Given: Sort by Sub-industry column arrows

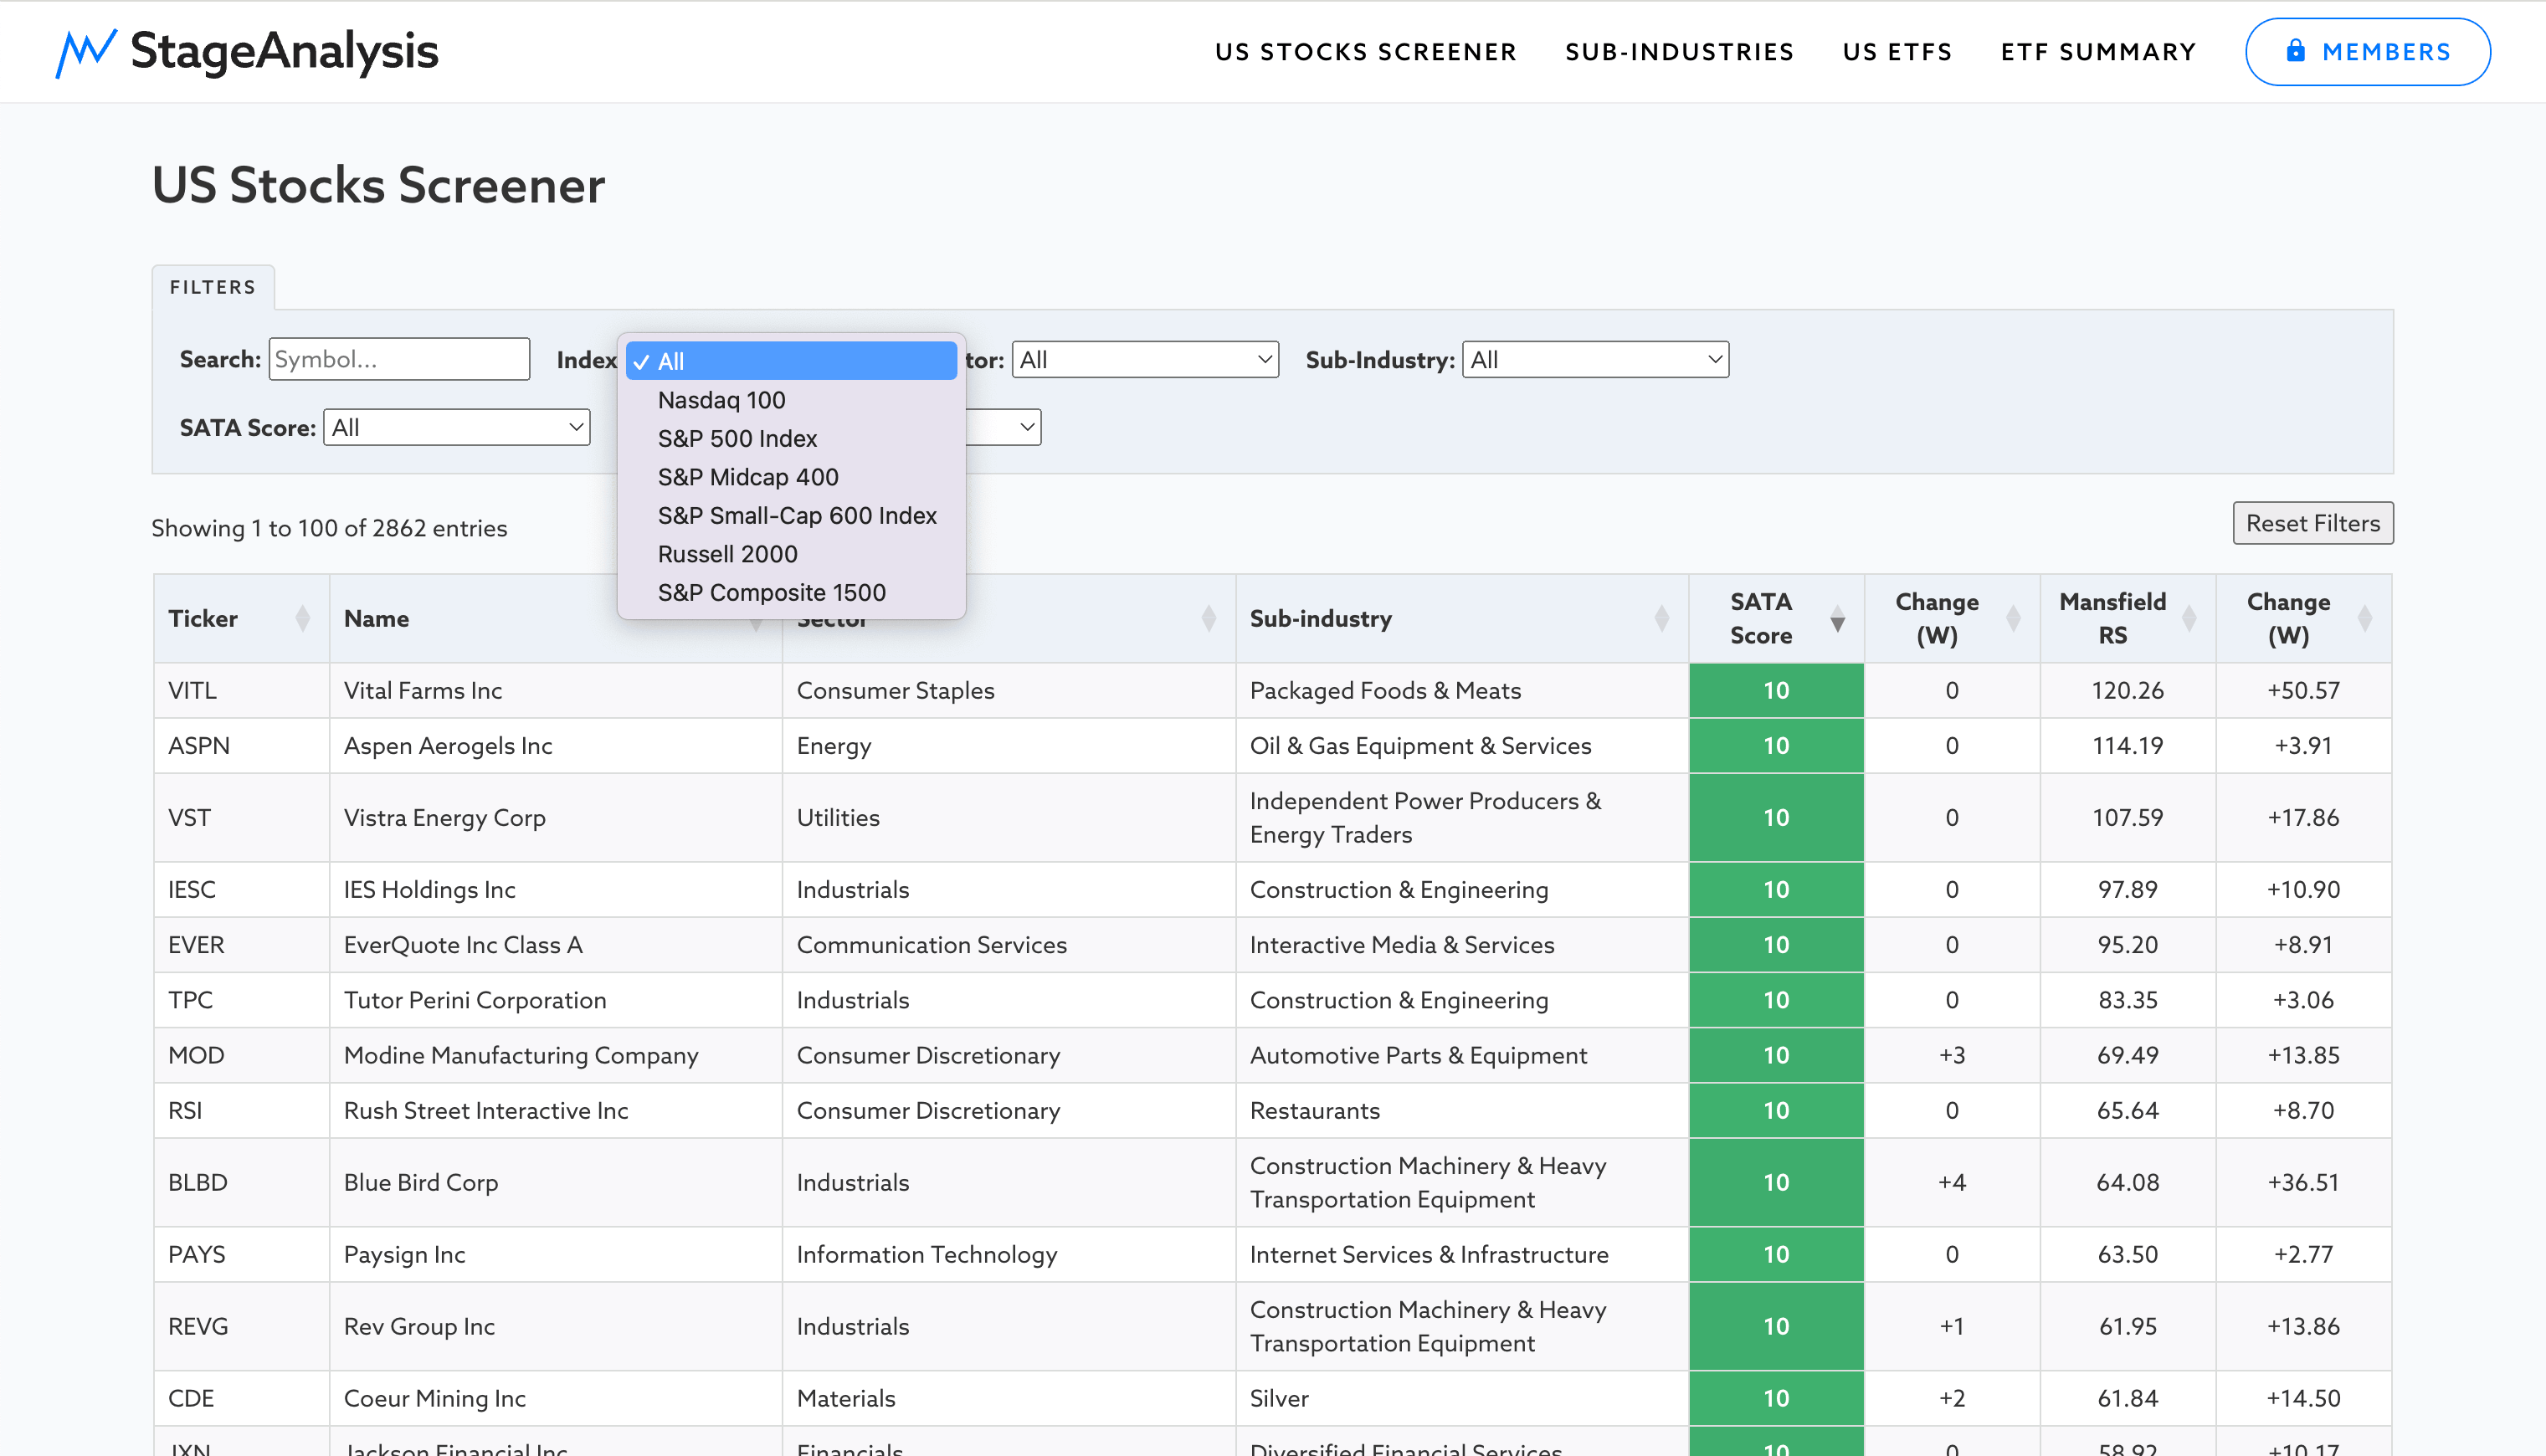Looking at the screenshot, I should pyautogui.click(x=1662, y=619).
